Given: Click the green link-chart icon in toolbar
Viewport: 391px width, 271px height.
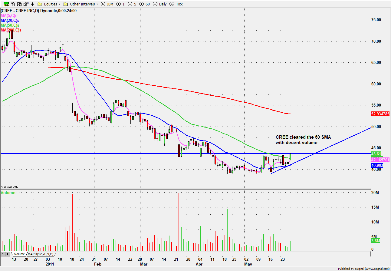Looking at the screenshot, I should (6, 4).
